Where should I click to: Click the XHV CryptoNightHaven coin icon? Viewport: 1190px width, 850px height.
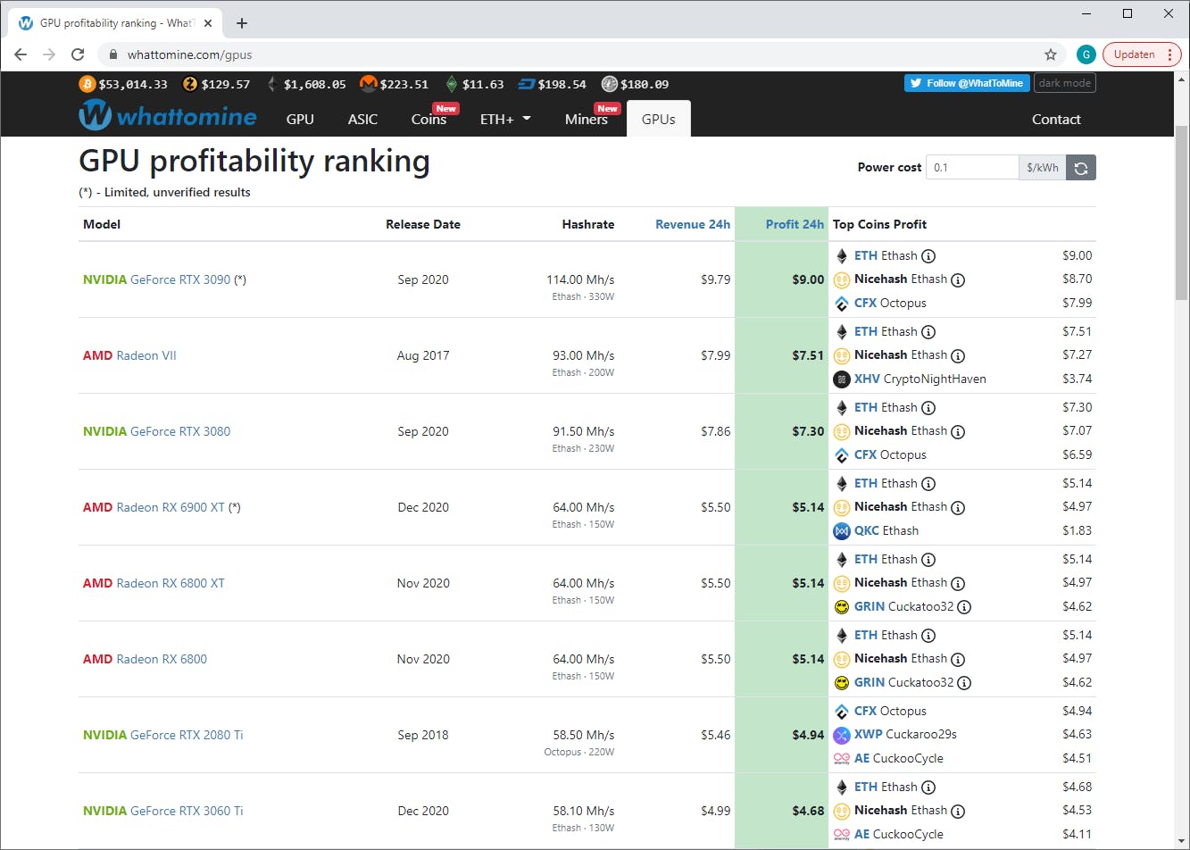(x=841, y=379)
